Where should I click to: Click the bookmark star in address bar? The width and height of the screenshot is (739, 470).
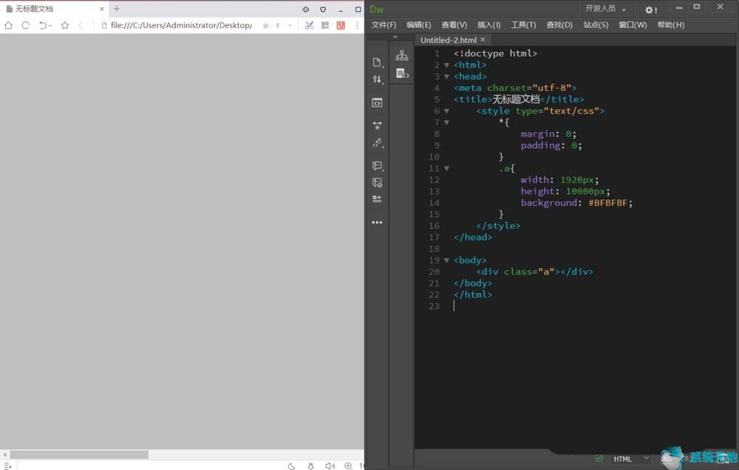coord(266,25)
